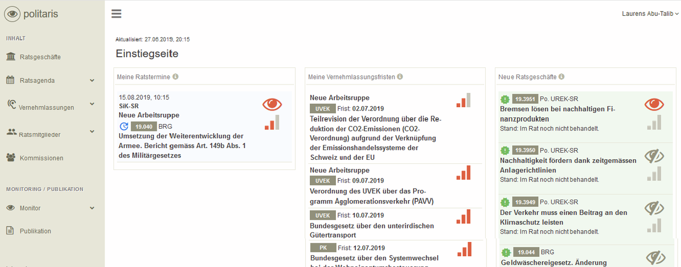Open Ratsgeschäfte in the sidebar

click(x=40, y=57)
